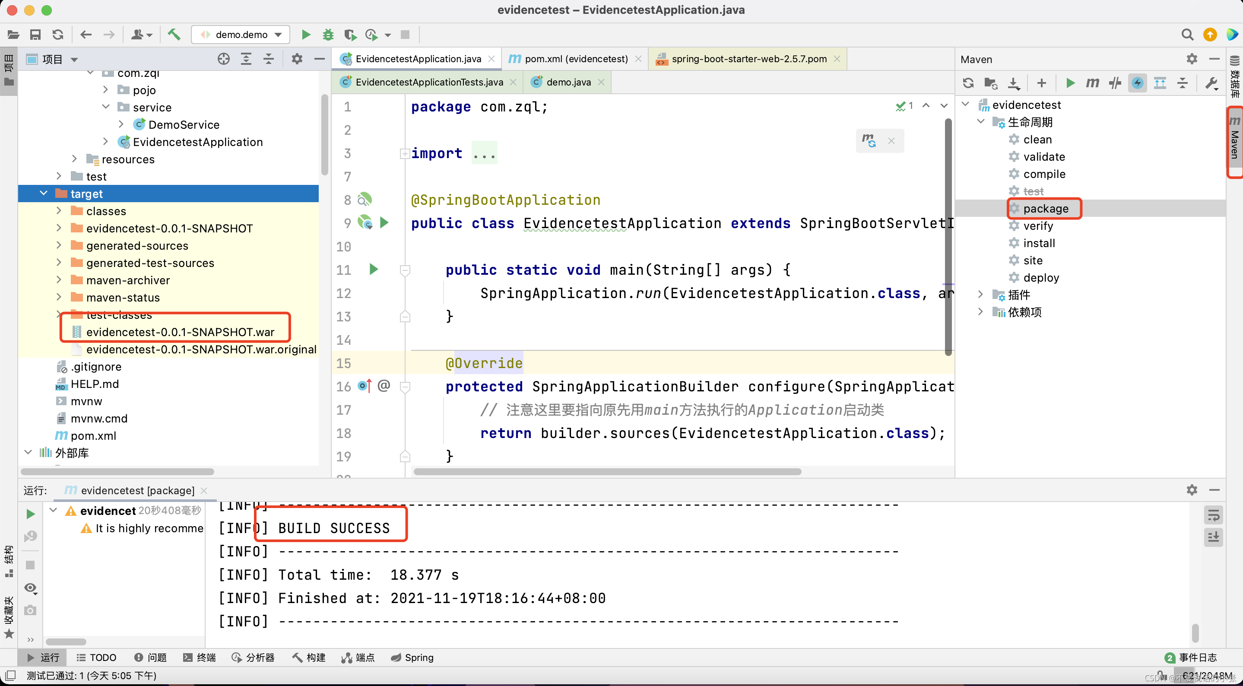This screenshot has height=686, width=1243.
Task: Open the demo.java editor tab
Action: 568,82
